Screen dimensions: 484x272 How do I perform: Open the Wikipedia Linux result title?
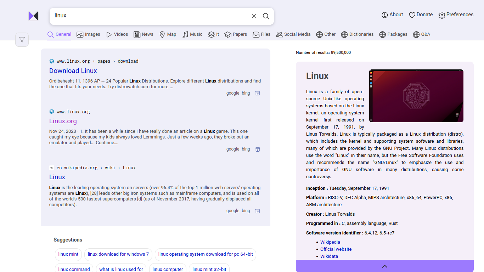click(x=57, y=177)
